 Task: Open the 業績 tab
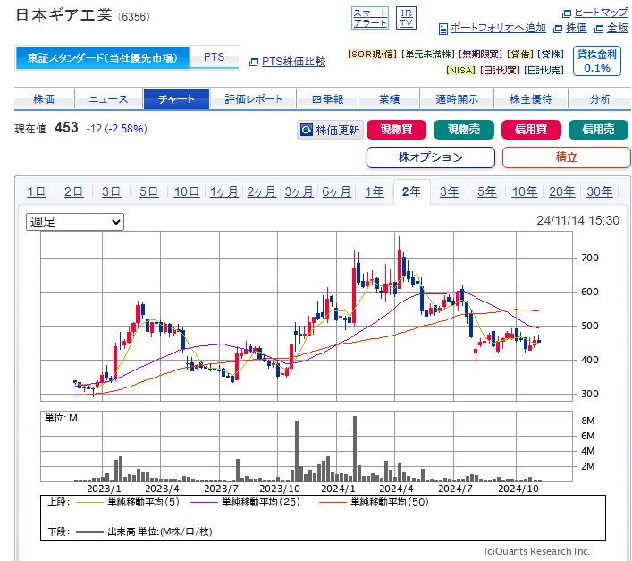pos(389,98)
